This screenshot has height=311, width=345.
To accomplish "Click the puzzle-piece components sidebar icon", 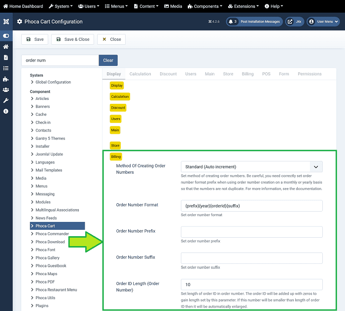I will [6, 79].
